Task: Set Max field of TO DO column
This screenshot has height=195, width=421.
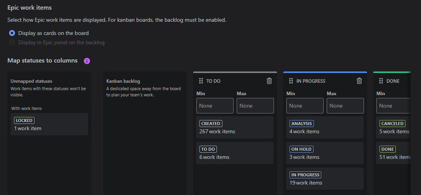Action: 255,106
